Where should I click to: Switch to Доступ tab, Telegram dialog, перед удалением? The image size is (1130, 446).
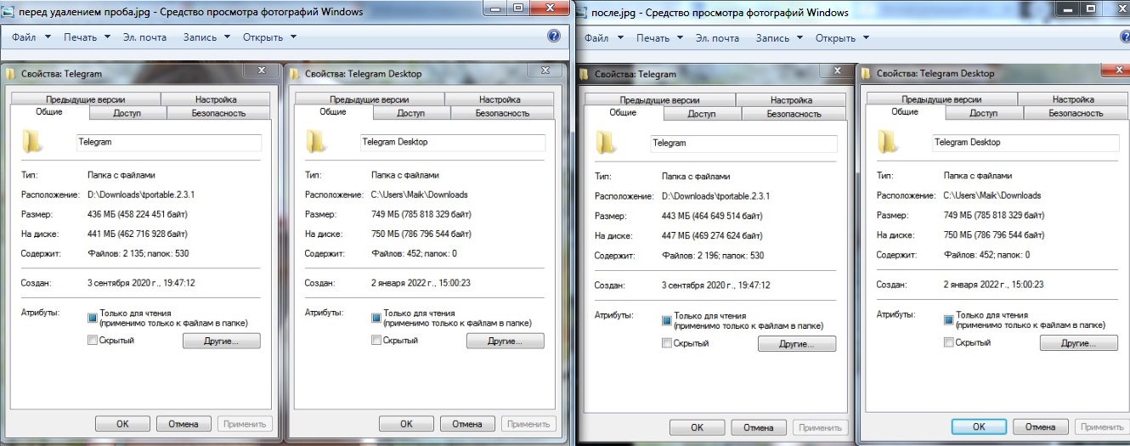click(x=127, y=113)
